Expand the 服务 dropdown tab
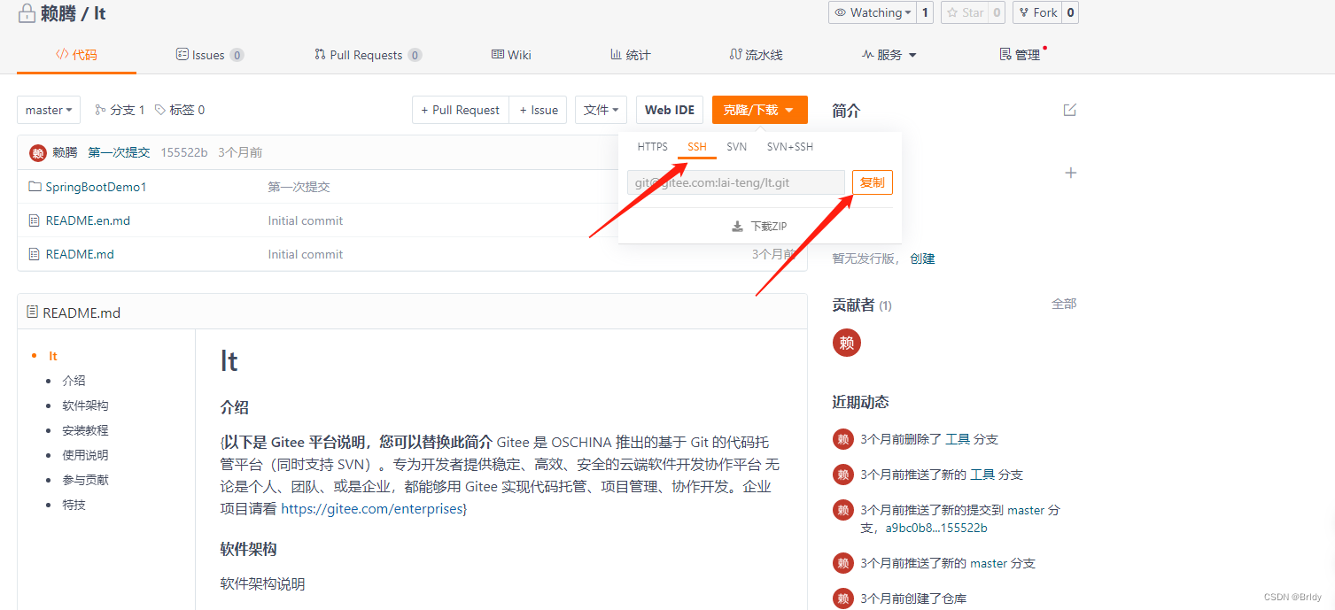The width and height of the screenshot is (1335, 610). click(889, 55)
